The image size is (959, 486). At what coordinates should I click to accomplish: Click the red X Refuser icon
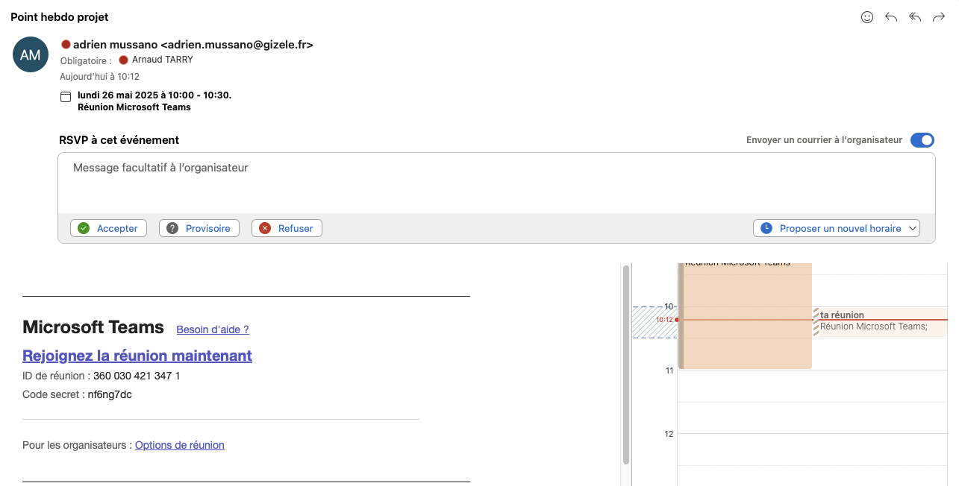[265, 228]
